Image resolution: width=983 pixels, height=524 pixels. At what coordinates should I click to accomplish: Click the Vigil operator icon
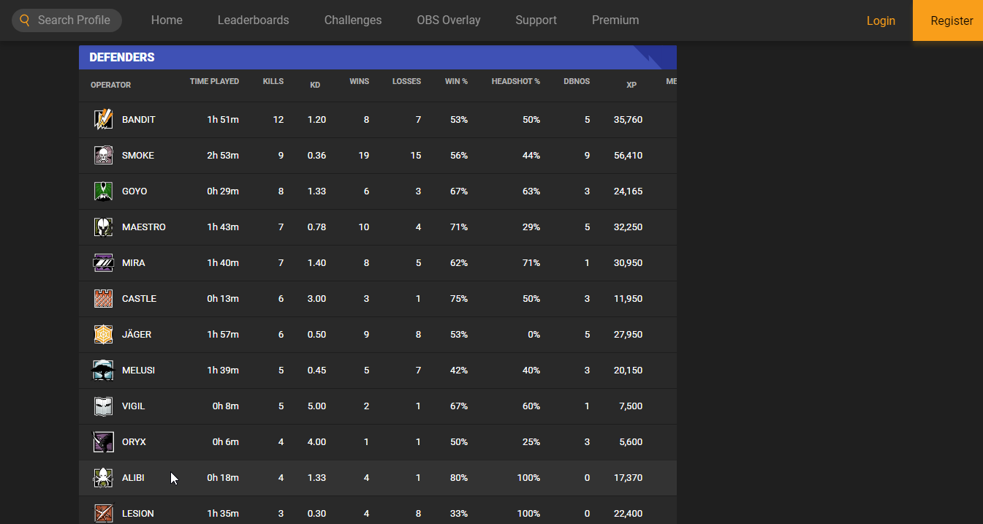(103, 406)
